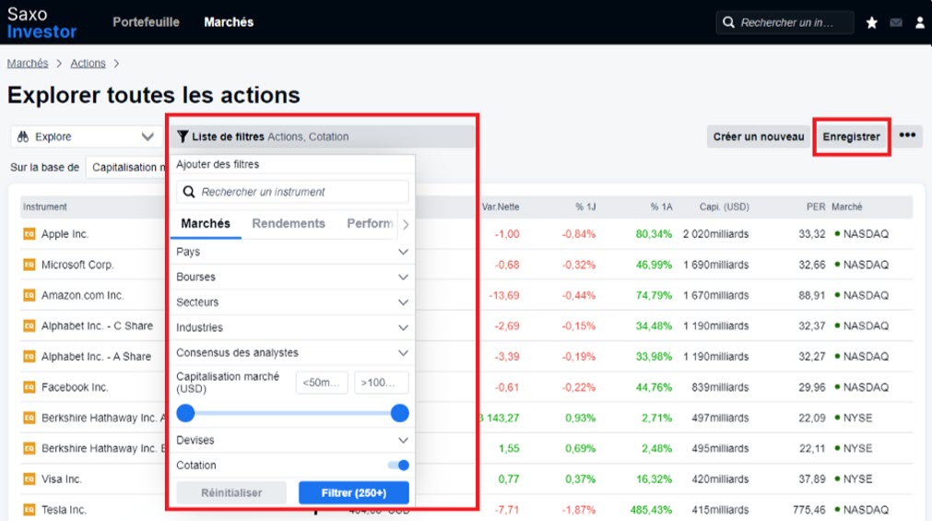Switch to the Rendements filter tab
This screenshot has height=521, width=932.
(289, 224)
